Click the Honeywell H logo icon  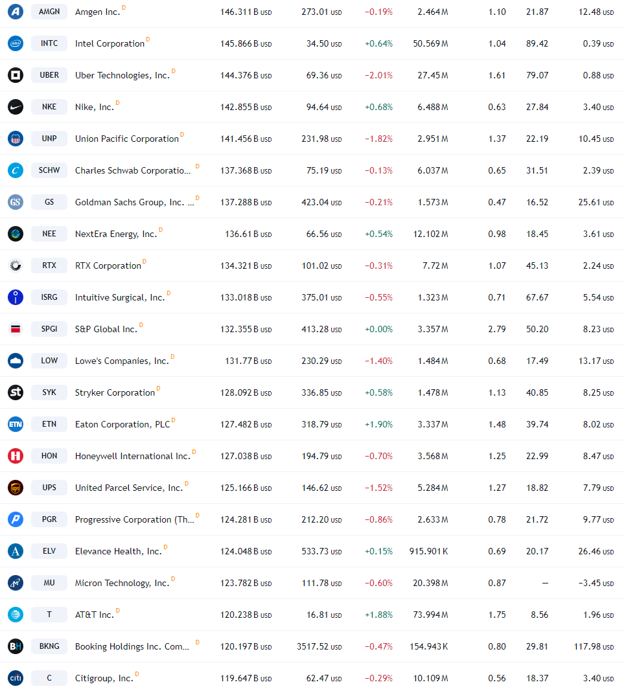16,456
